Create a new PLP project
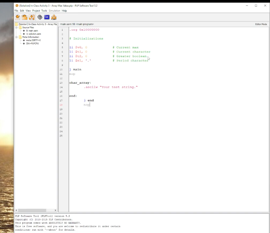The image size is (270, 233). 17,17
